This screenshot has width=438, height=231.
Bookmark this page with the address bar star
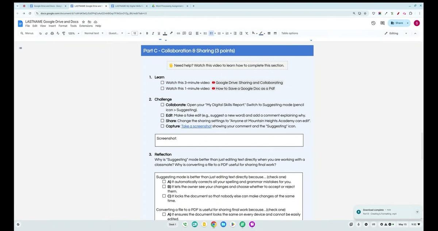[x=366, y=13]
